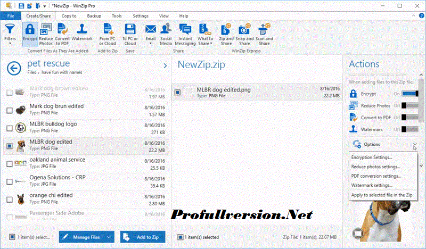Viewport: 426px width, 249px height.
Task: Uncheck MLBR dog edited.png in zip pane
Action: (x=177, y=93)
